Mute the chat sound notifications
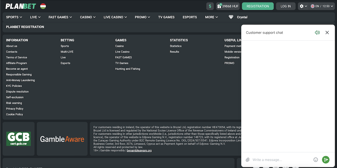The width and height of the screenshot is (337, 168). (317, 33)
